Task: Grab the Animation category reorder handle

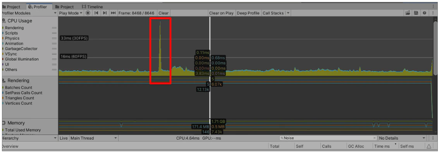Action: click(54, 43)
